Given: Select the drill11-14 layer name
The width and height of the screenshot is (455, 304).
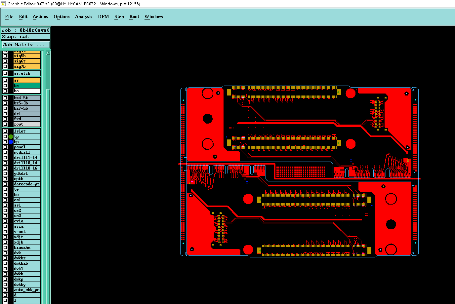Looking at the screenshot, I should pos(27,158).
